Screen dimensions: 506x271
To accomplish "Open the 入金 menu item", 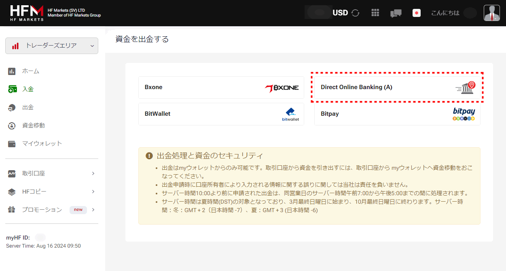I will tap(28, 89).
